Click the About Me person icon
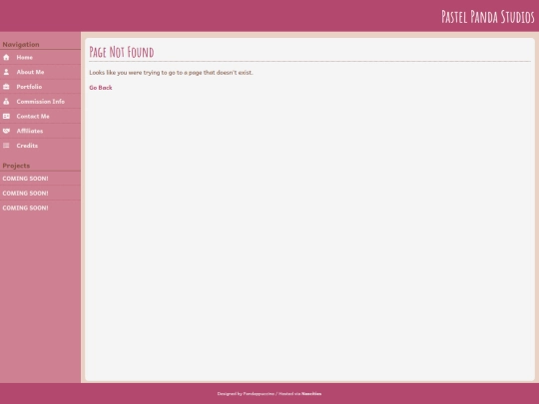539x404 pixels. [x=6, y=72]
